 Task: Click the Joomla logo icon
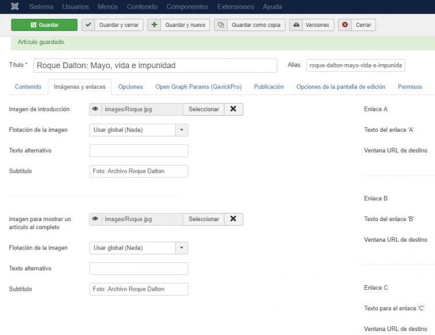(x=14, y=7)
